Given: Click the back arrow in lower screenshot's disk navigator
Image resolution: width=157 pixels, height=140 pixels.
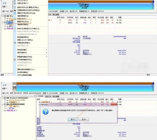Looking at the screenshot, I should [x=4, y=85].
